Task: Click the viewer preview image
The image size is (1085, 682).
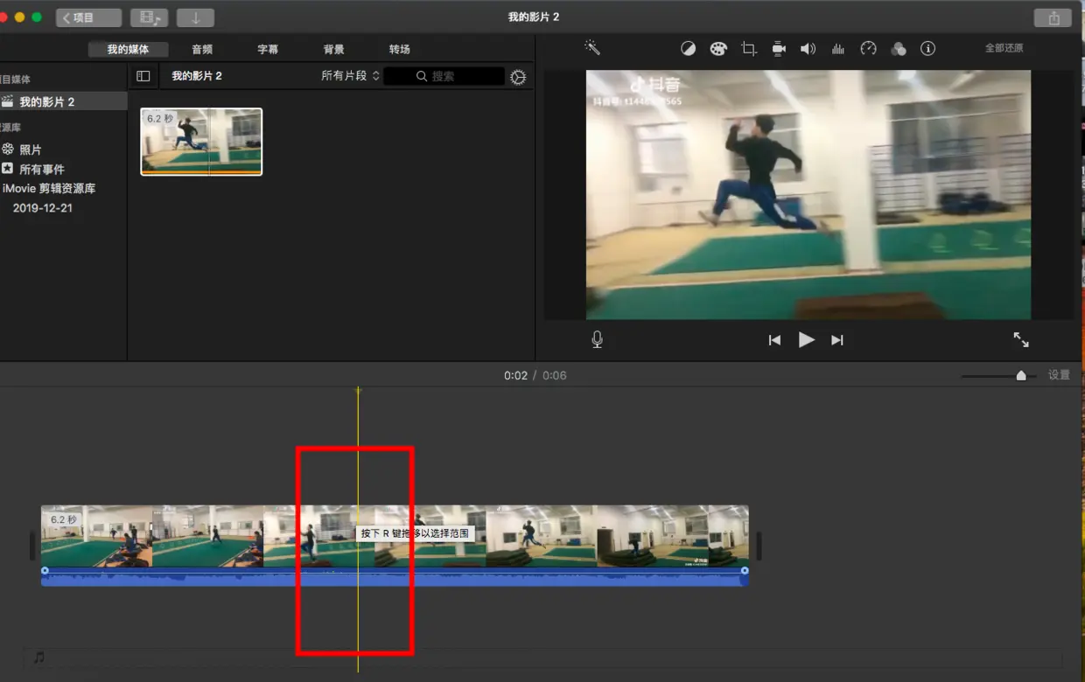Action: pyautogui.click(x=808, y=195)
